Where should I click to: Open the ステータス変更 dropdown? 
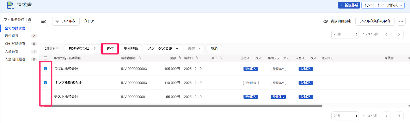tap(163, 49)
